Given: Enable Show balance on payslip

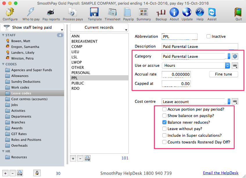Looking at the screenshot, I should pos(164,116).
